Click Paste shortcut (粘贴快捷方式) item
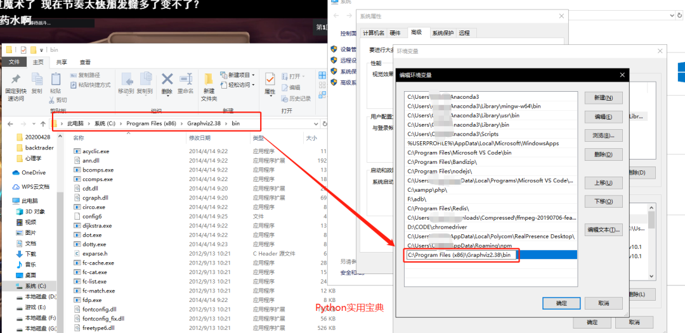Viewport: 685px width, 333px height. tap(91, 85)
